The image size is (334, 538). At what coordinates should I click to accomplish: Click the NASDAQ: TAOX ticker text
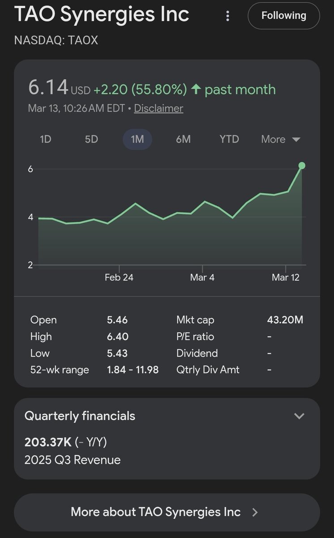pos(56,40)
